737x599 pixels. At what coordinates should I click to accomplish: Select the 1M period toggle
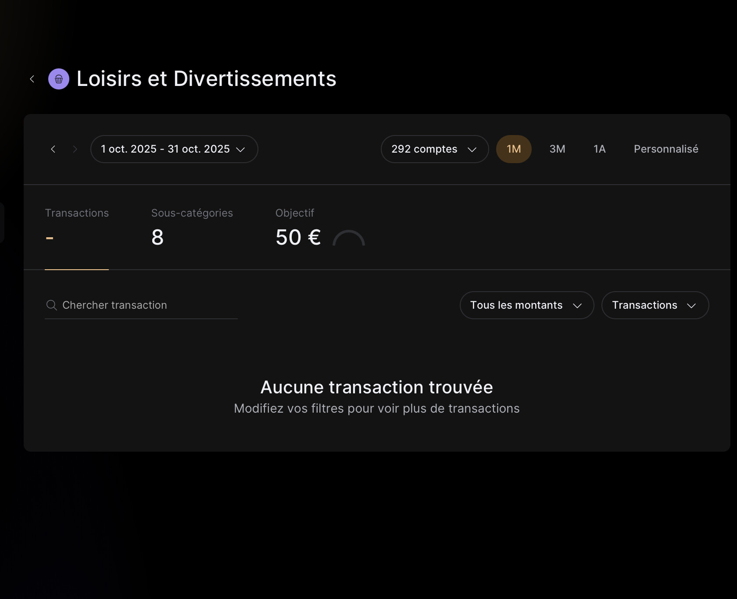(x=514, y=149)
